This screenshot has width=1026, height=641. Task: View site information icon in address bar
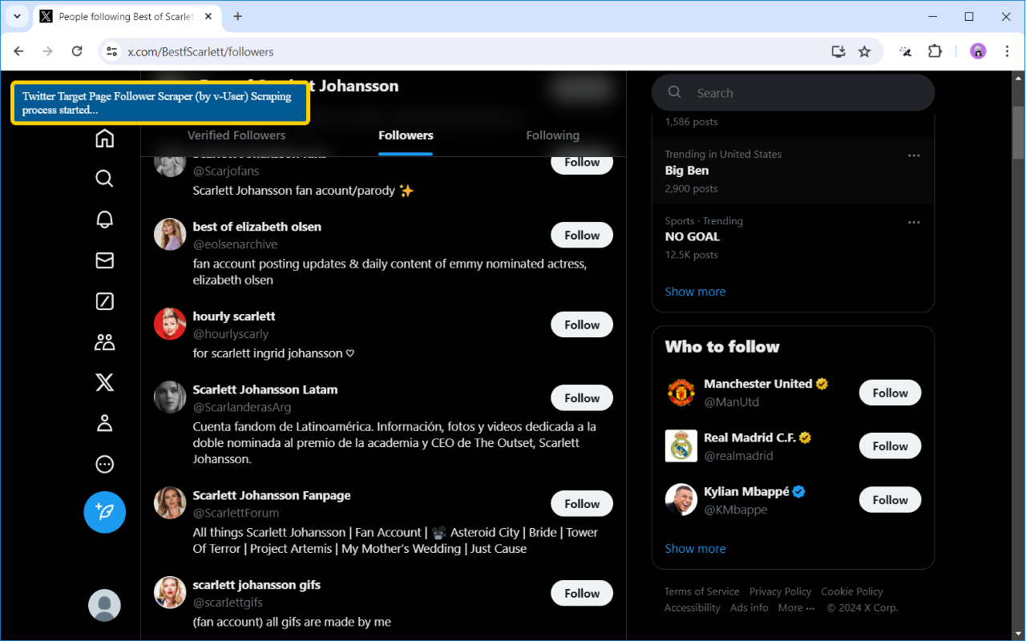click(112, 51)
